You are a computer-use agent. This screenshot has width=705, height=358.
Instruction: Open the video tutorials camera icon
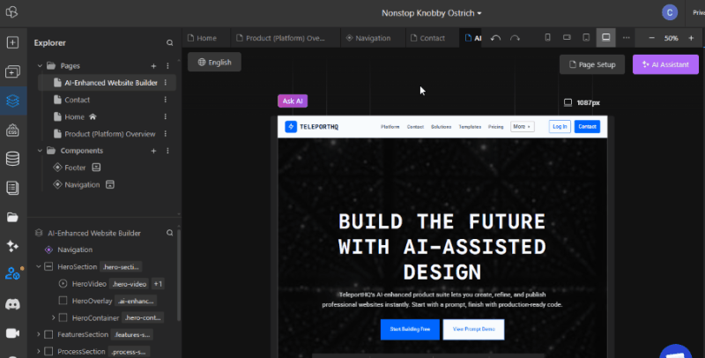[12, 332]
